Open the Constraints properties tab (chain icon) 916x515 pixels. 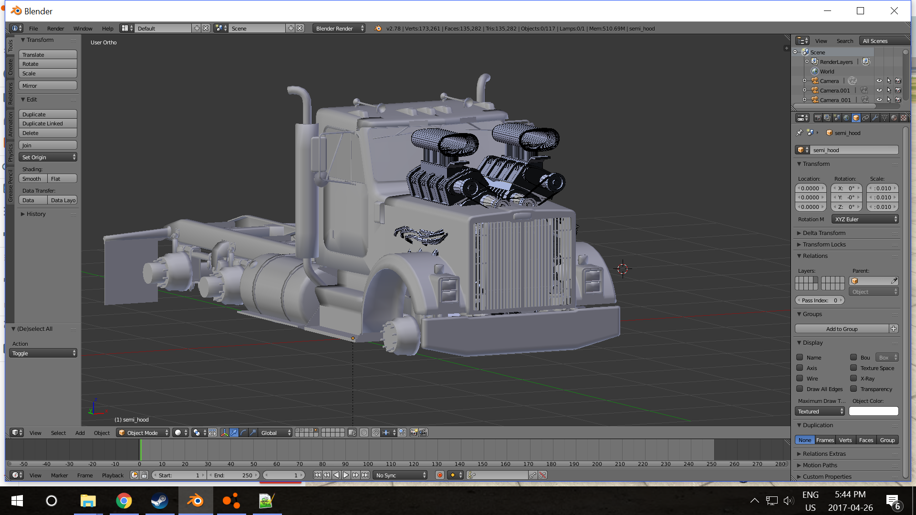865,118
